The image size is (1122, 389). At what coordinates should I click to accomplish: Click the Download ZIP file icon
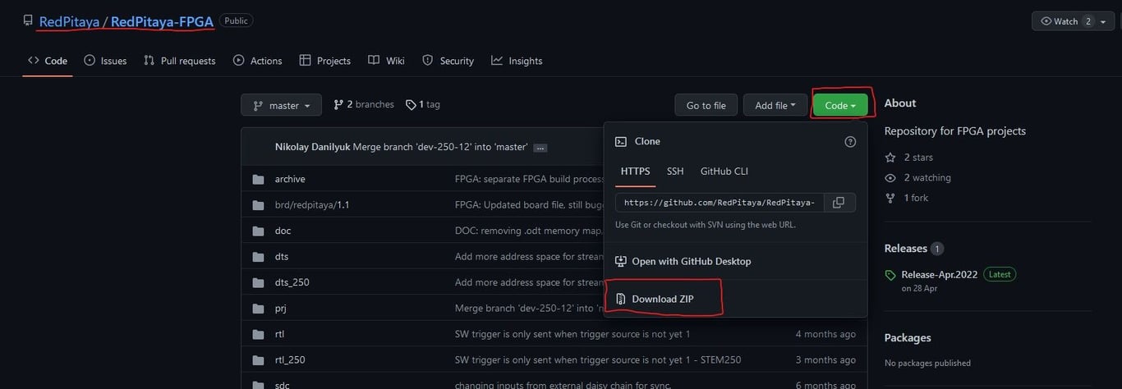(x=622, y=299)
